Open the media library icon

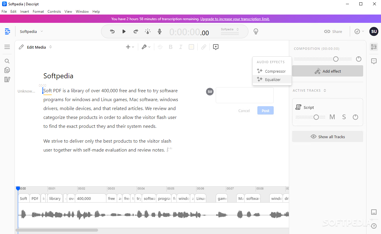pyautogui.click(x=7, y=79)
